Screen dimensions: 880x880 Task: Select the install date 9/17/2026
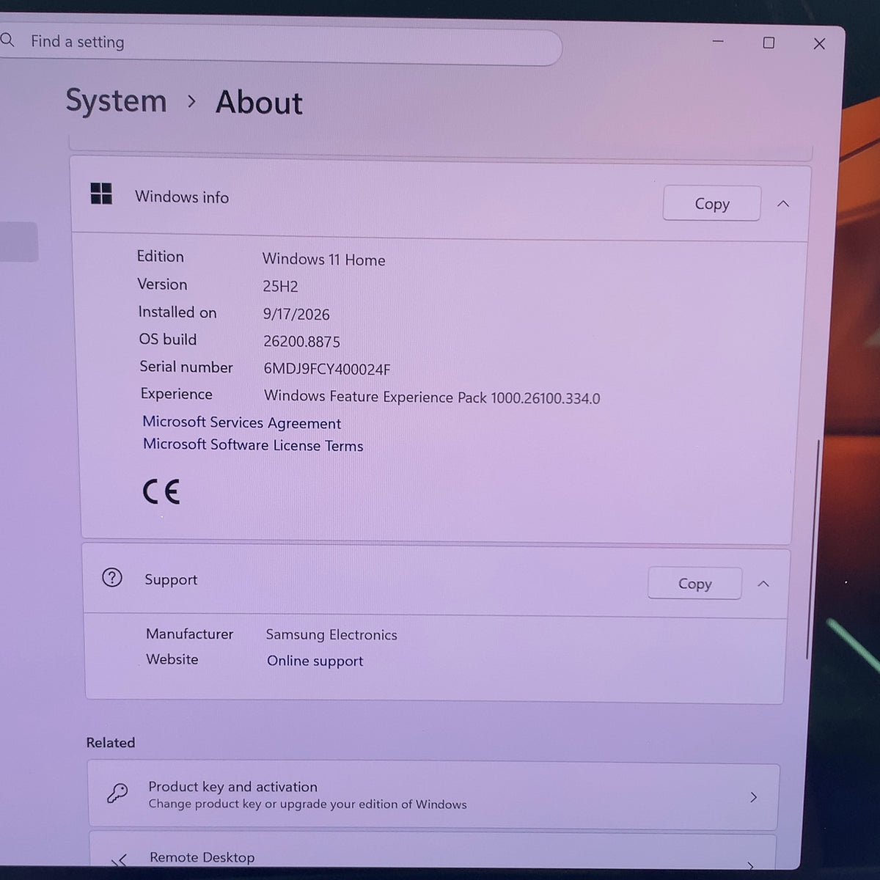click(296, 315)
